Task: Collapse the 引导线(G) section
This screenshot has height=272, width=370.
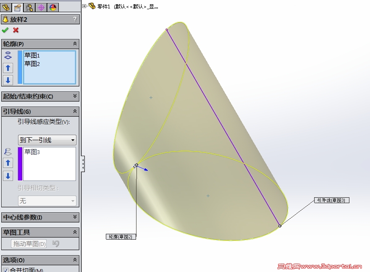Action: pos(75,111)
